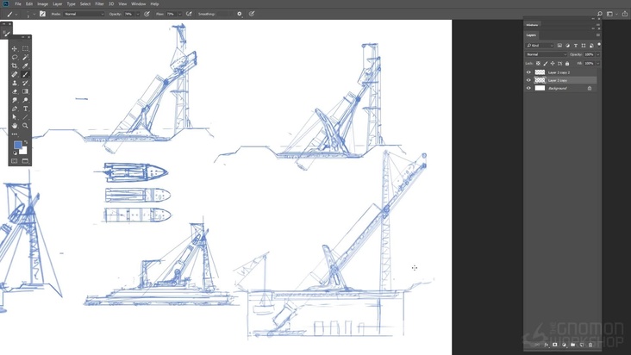This screenshot has width=631, height=355.
Task: Select the Type tool
Action: (25, 109)
